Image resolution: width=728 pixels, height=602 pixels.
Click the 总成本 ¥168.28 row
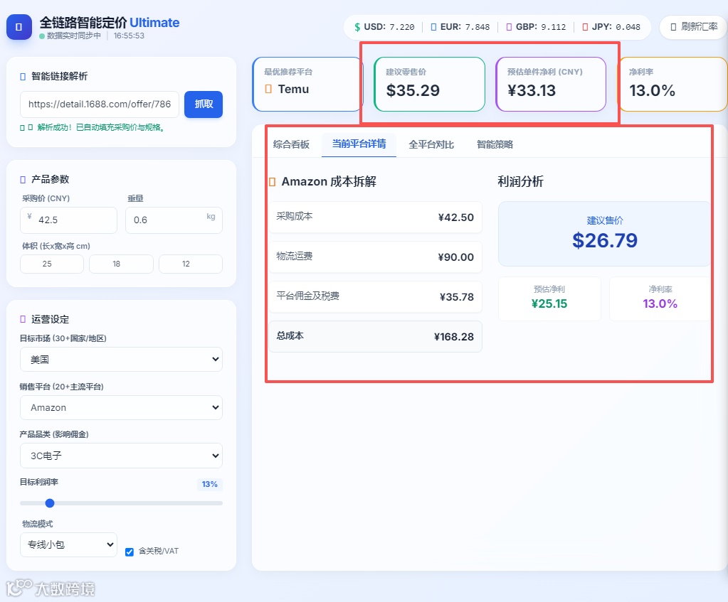pyautogui.click(x=375, y=336)
